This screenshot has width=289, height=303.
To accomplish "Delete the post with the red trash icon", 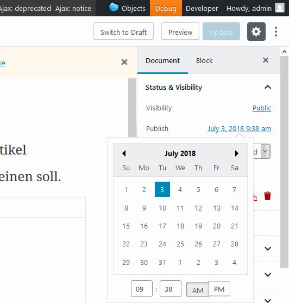I will click(268, 196).
